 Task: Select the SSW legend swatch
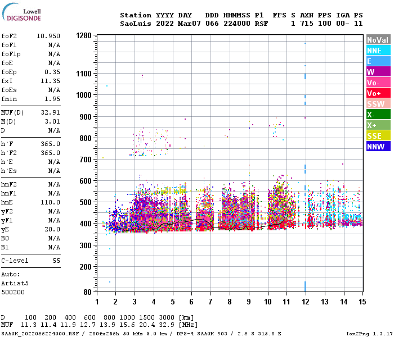378,104
